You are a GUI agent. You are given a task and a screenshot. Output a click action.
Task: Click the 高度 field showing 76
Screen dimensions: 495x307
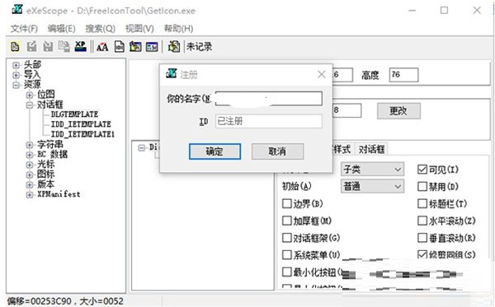[403, 75]
